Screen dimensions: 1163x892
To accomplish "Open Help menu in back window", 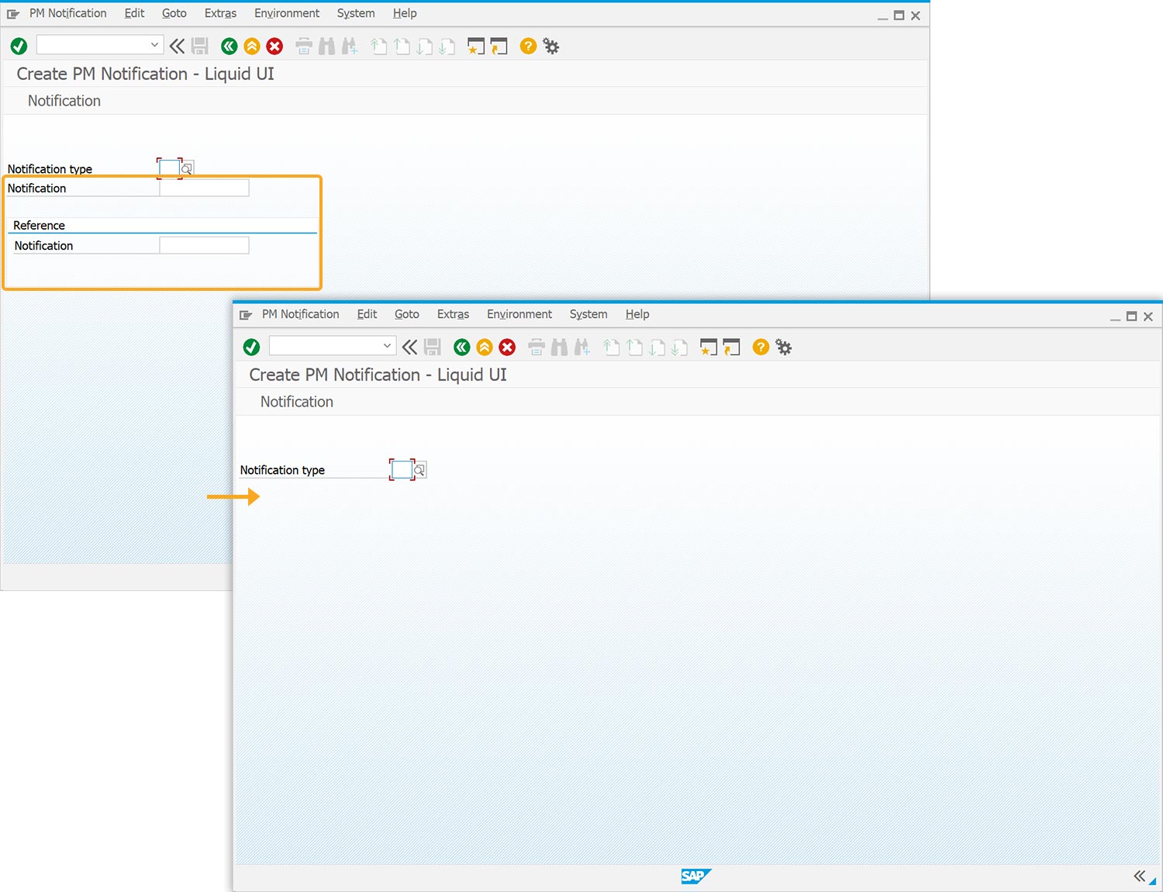I will 405,13.
